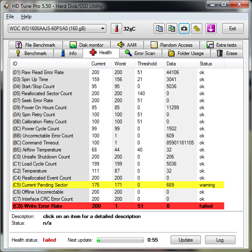Switch to the Disk monitor tab
252x252 pixels.
[87, 45]
